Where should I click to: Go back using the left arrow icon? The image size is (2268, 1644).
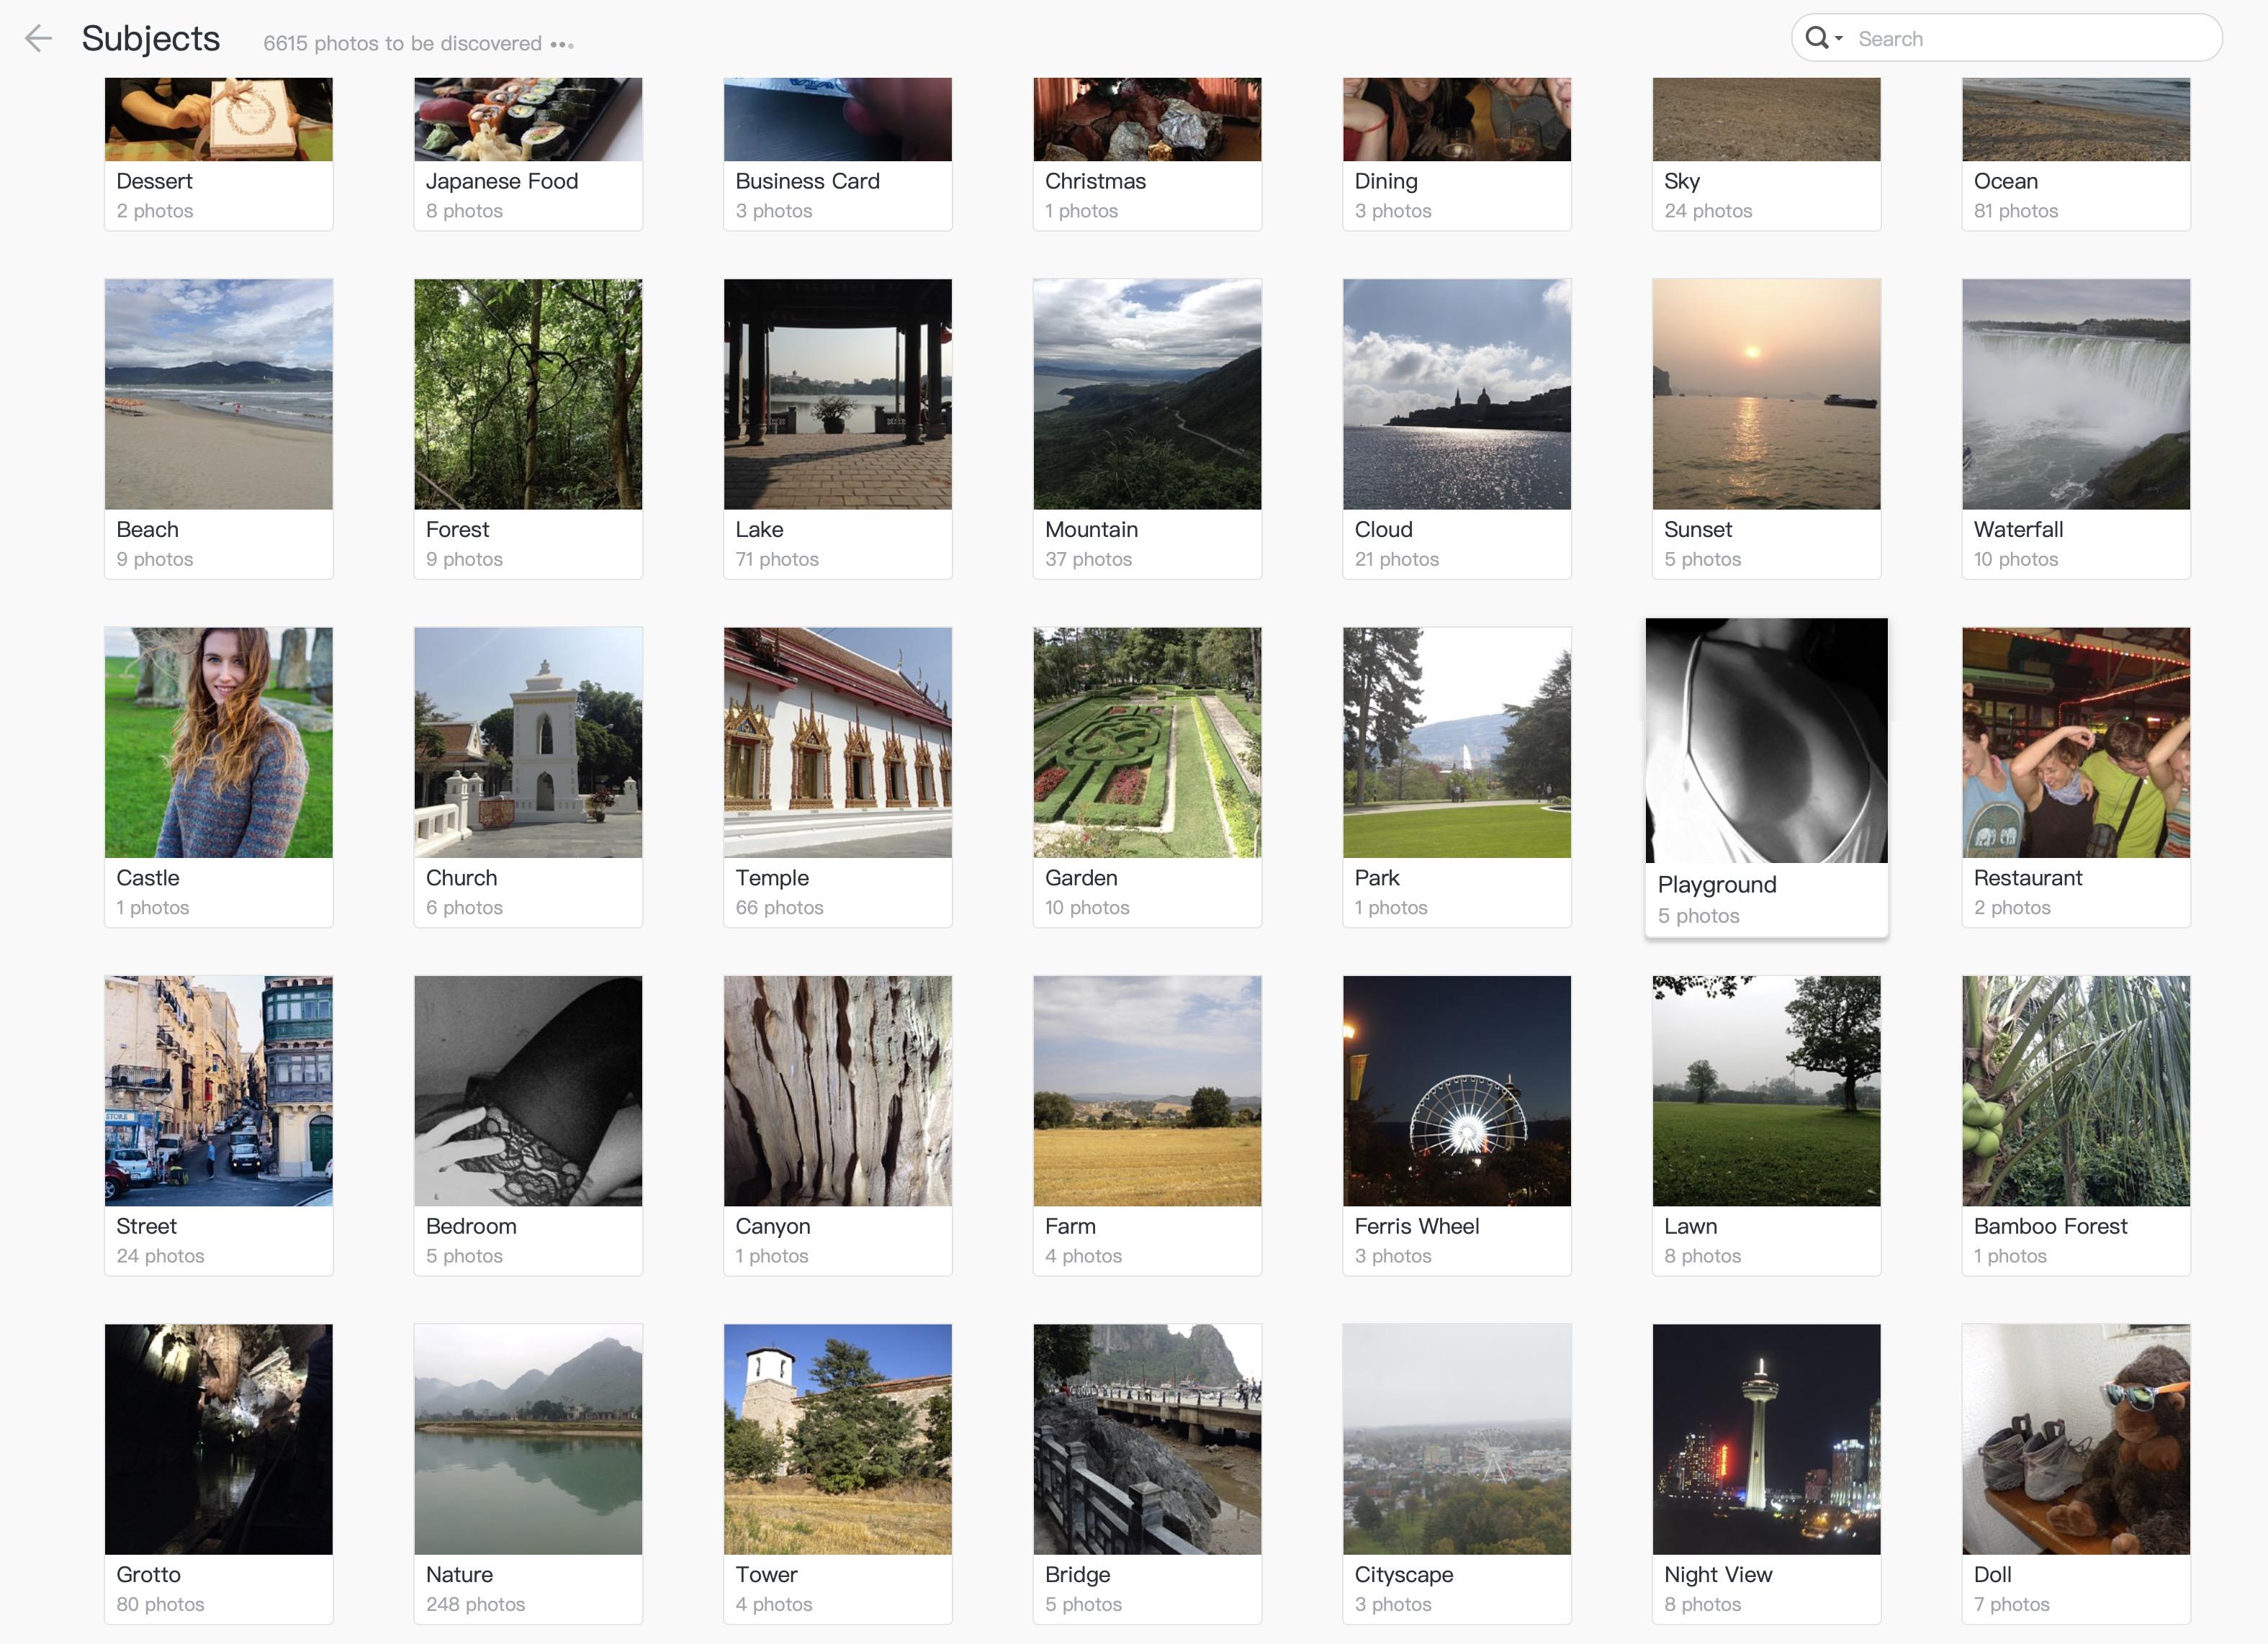pyautogui.click(x=38, y=38)
